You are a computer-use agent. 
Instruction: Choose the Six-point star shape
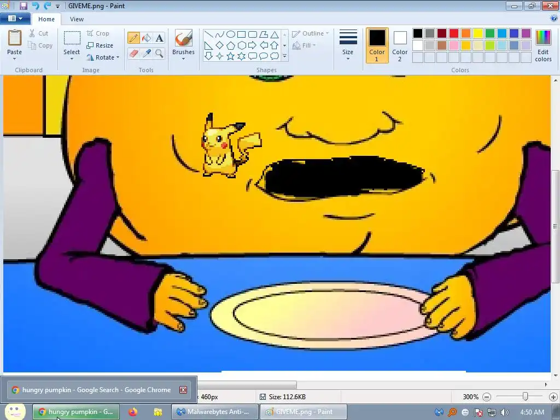point(241,56)
